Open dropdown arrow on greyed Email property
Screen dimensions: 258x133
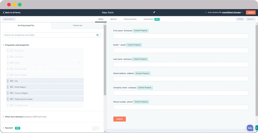[x=79, y=63]
